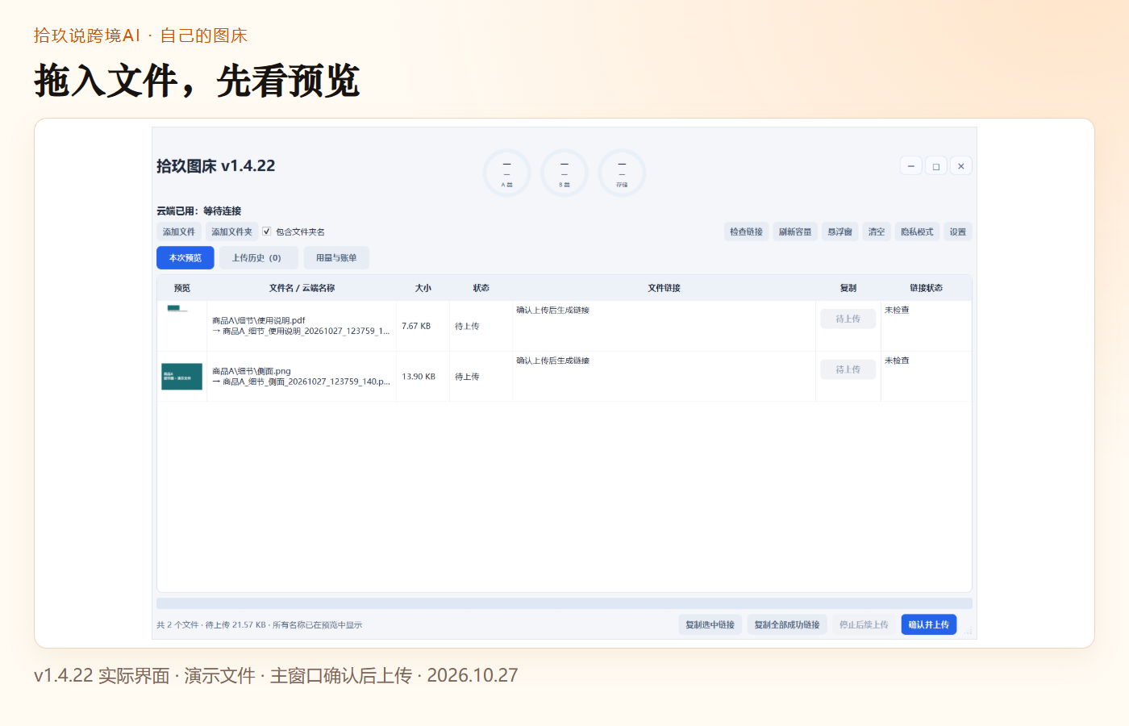Image resolution: width=1129 pixels, height=726 pixels.
Task: Click the 文件链接 column header
Action: tap(664, 288)
